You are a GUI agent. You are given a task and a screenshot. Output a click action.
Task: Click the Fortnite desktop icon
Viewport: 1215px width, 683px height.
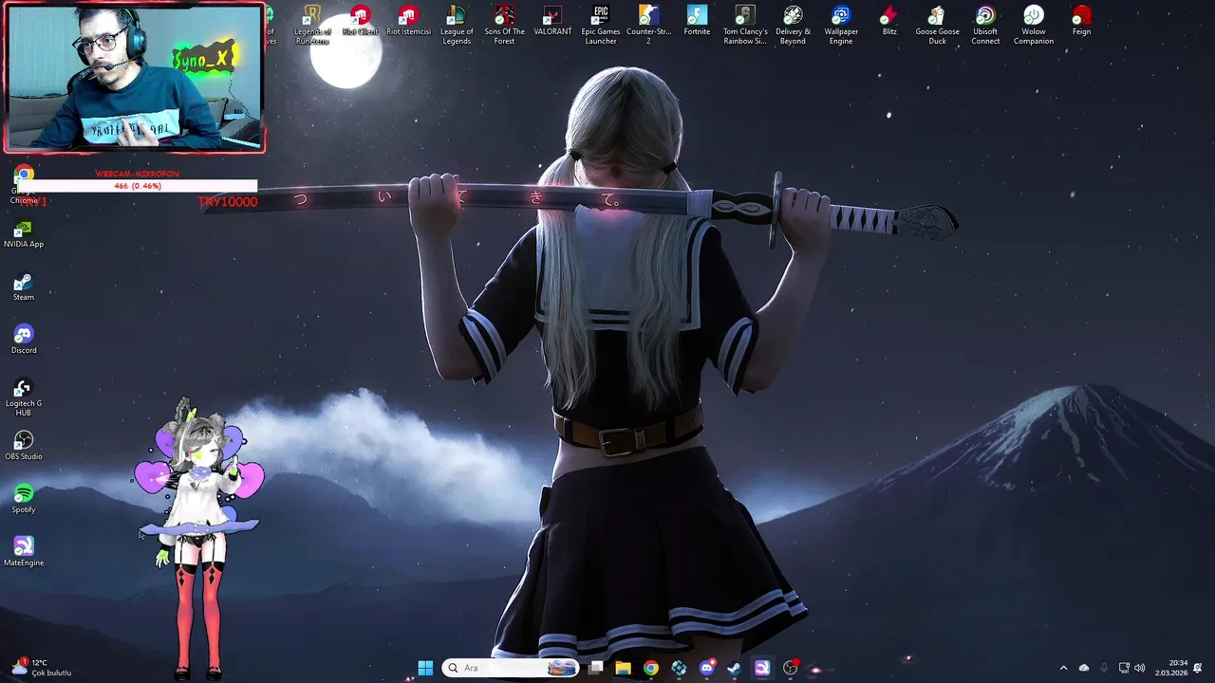(697, 21)
